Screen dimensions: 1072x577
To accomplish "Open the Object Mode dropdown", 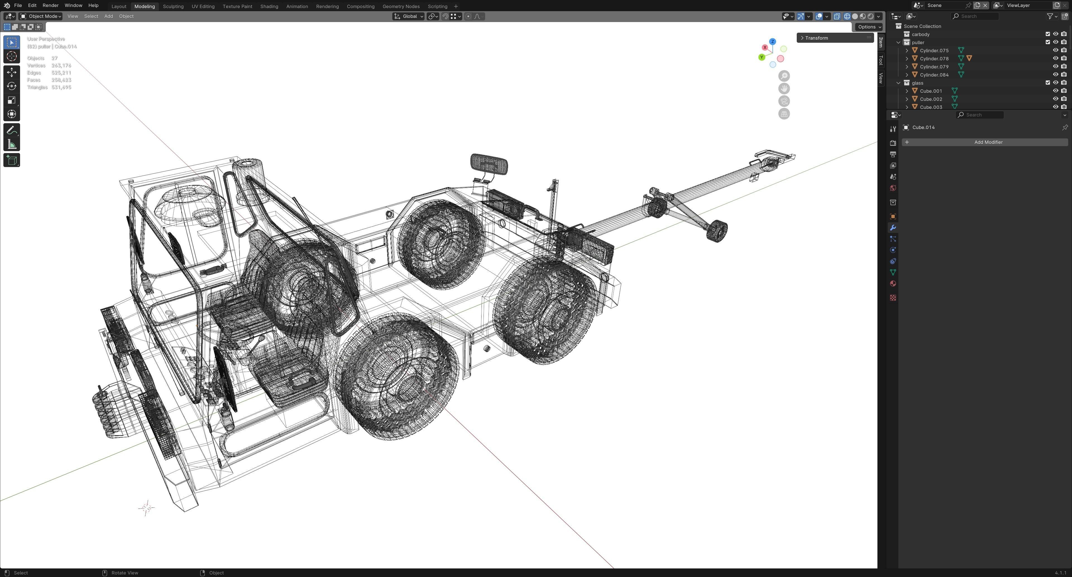I will 41,16.
